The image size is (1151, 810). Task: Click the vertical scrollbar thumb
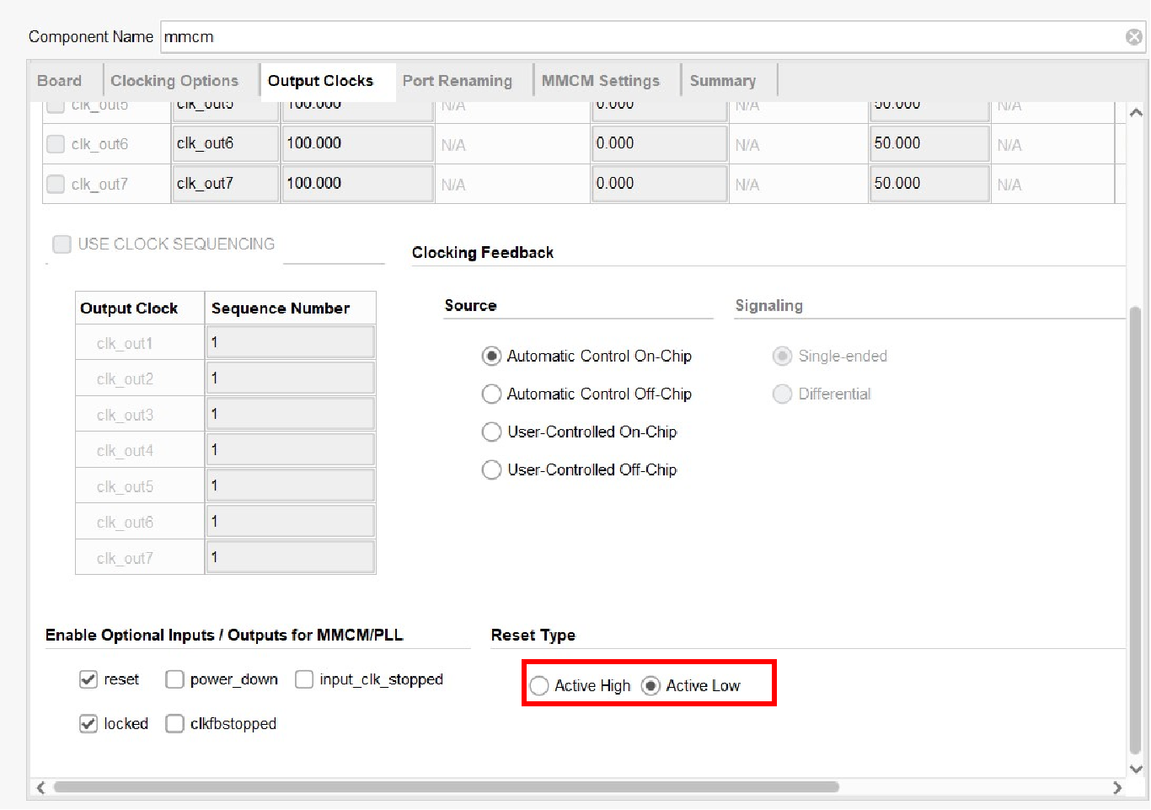click(1136, 531)
